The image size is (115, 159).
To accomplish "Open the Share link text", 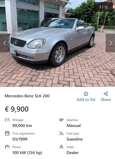I will coord(106,100).
